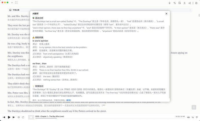Screen dimensions: 200x121
Task: Click the note/edit icon in top toolbar
Action: (x=180, y=3)
